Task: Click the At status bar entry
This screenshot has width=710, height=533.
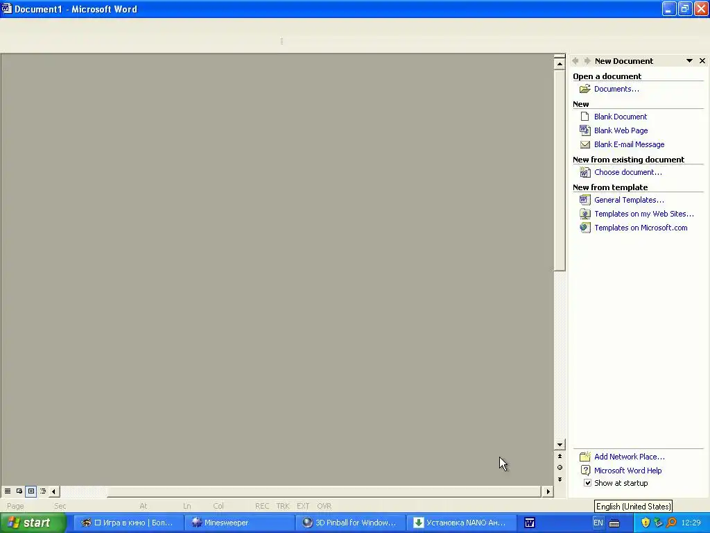Action: [143, 506]
